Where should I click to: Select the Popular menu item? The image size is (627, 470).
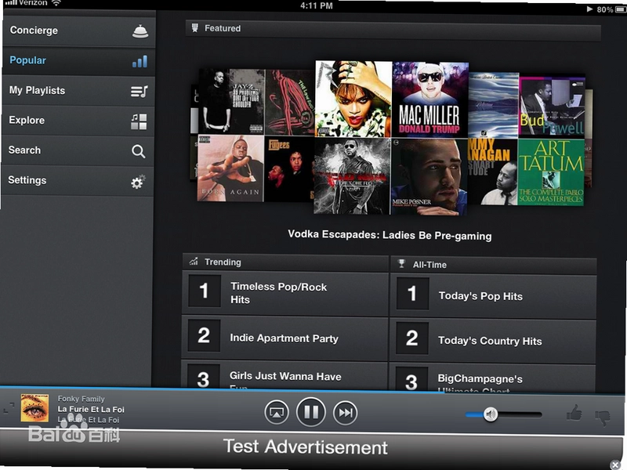click(78, 61)
